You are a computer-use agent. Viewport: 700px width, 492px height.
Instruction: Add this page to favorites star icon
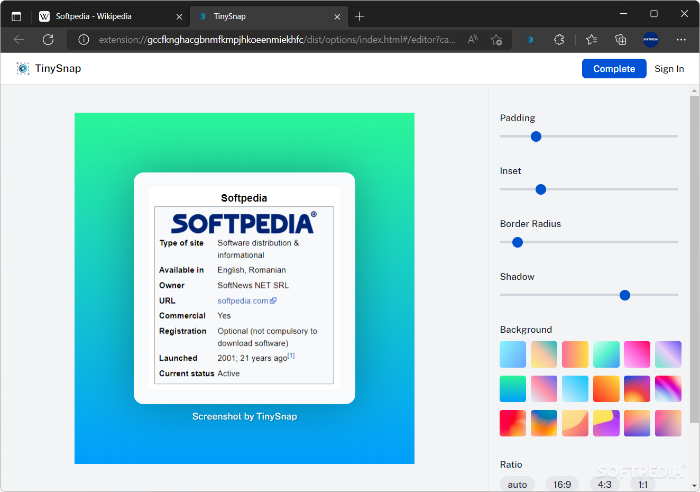(496, 40)
